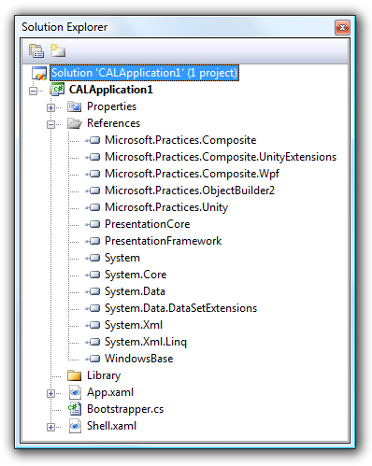Viewport: 372px width, 466px height.
Task: Collapse the CALApplication1 project node
Action: coord(33,91)
